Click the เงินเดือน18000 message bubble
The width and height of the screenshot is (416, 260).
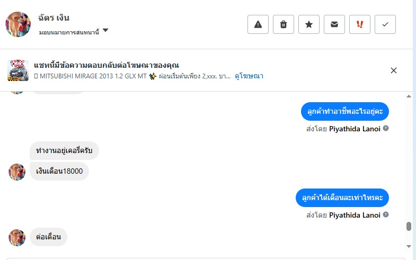point(59,172)
